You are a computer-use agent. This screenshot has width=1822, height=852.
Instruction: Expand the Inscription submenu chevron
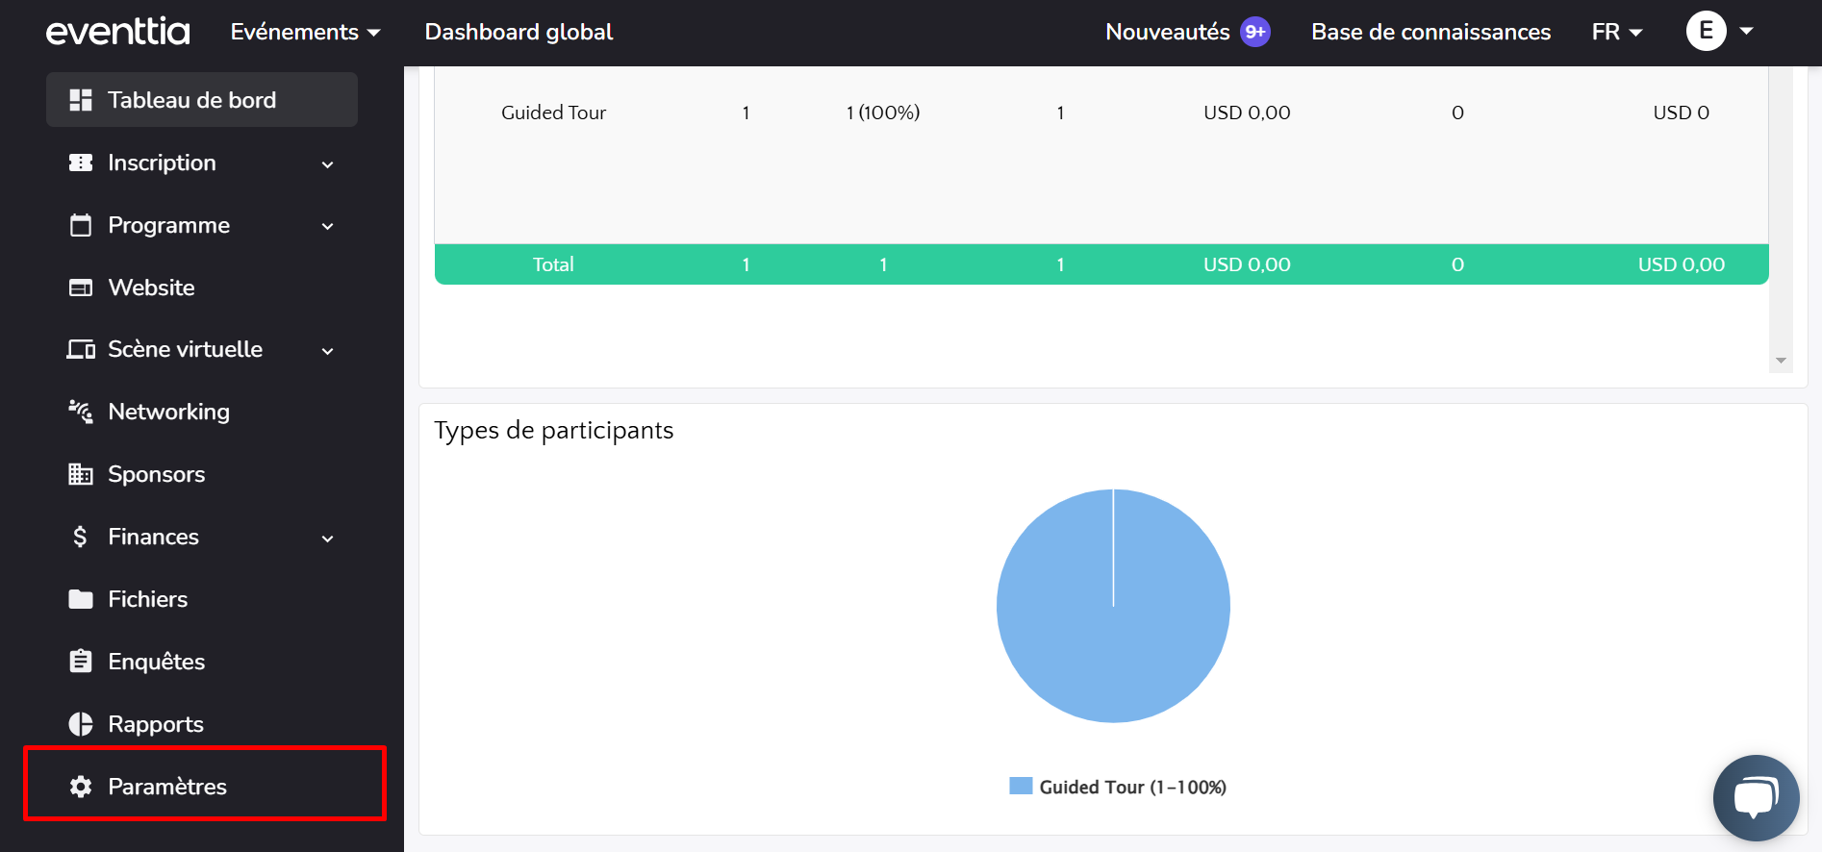(x=327, y=164)
